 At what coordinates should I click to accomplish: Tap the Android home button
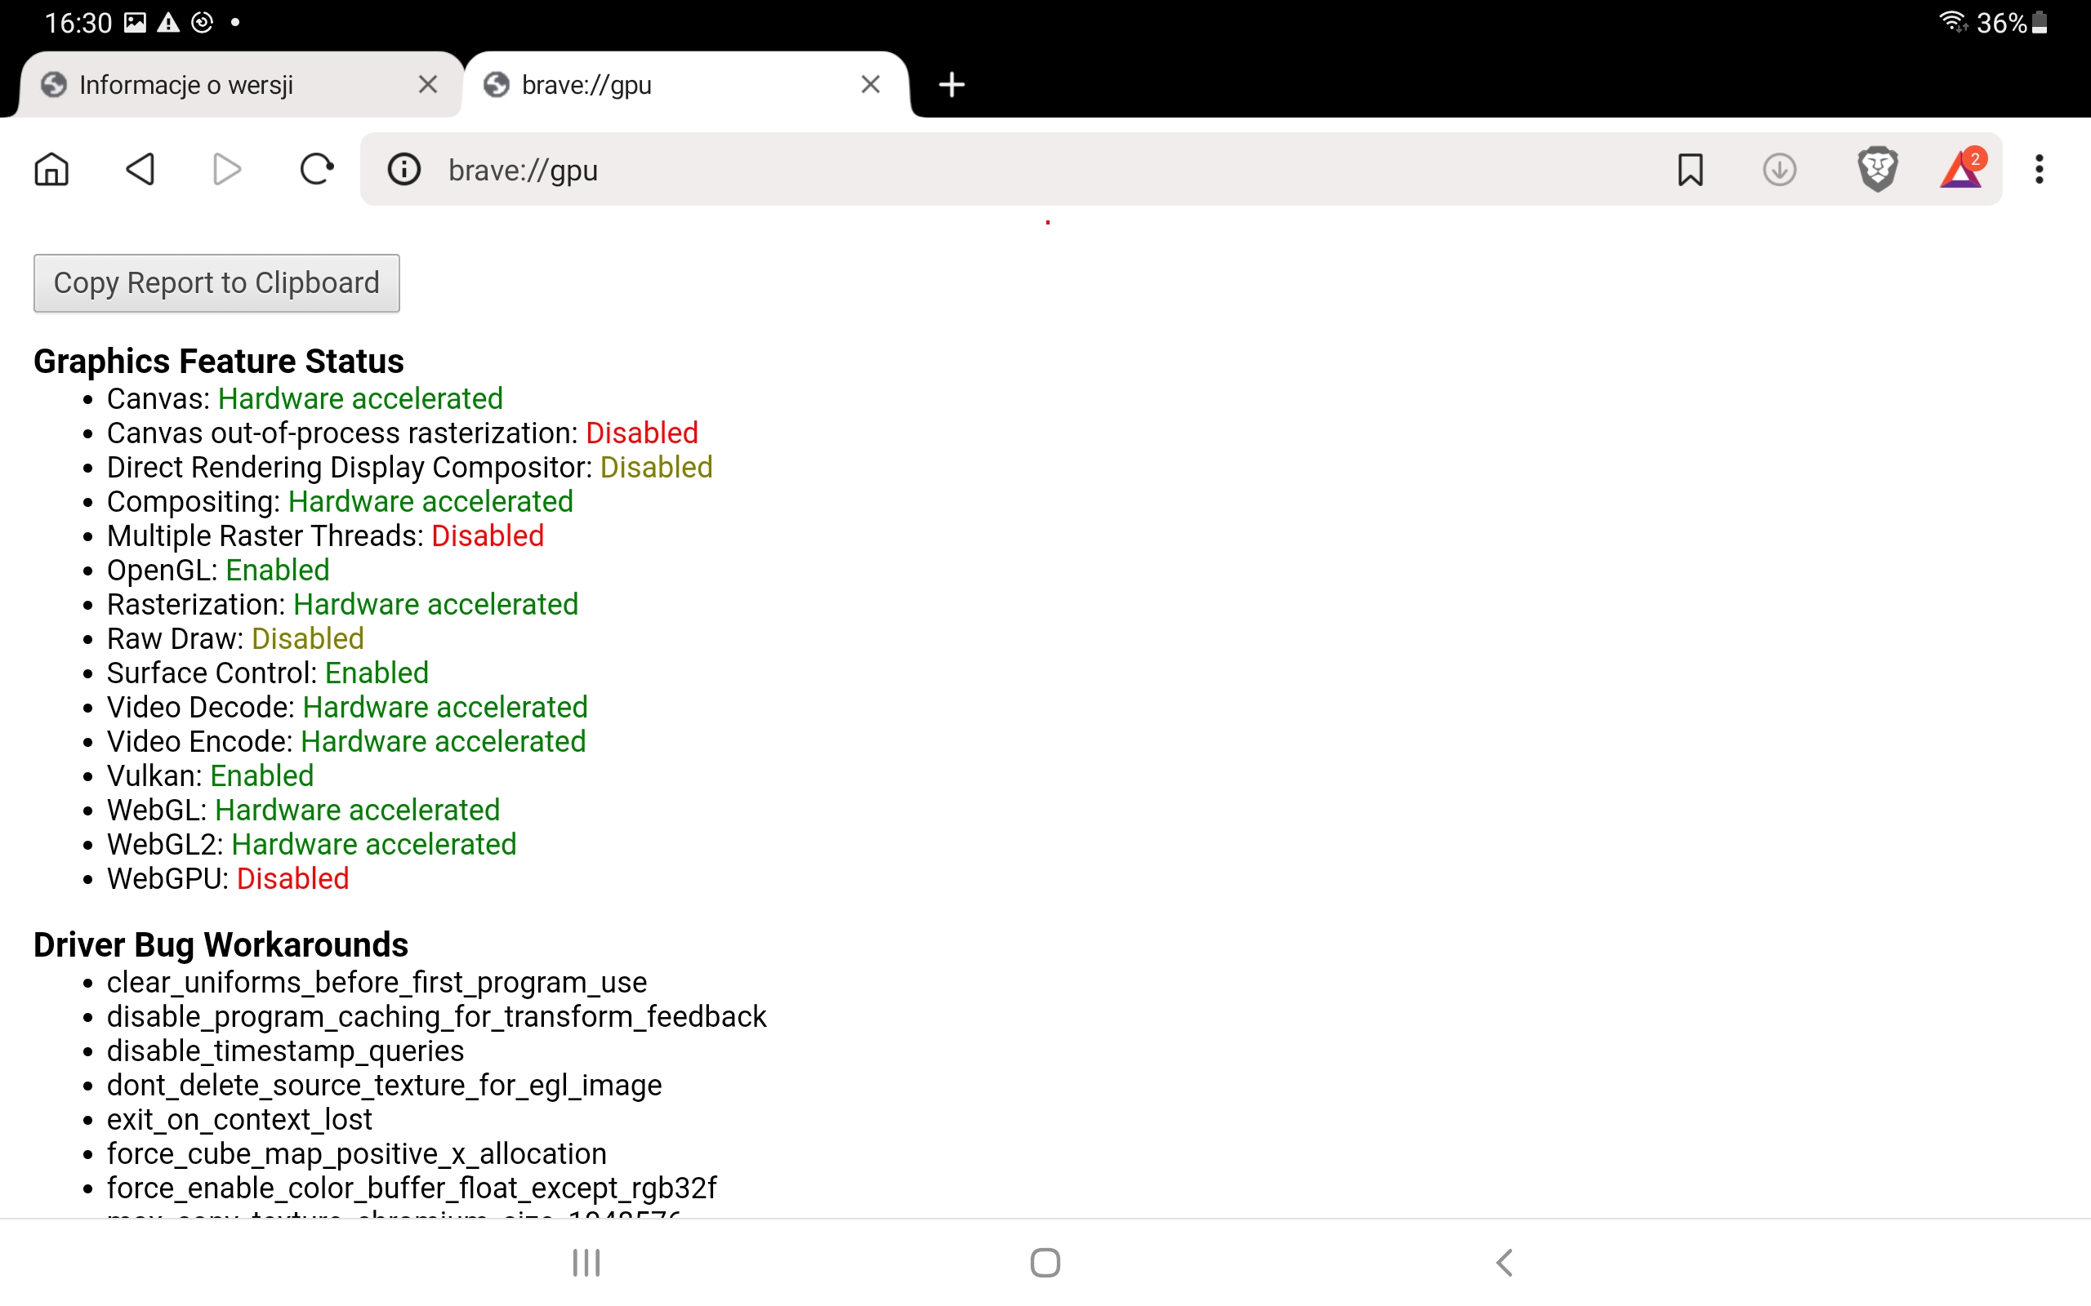pyautogui.click(x=1045, y=1262)
